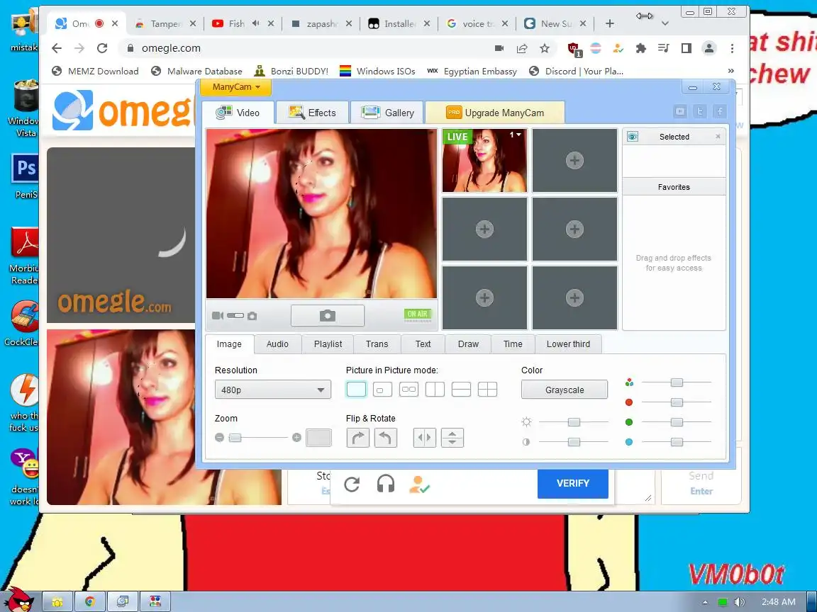This screenshot has width=817, height=612.
Task: Zoom in with the plus icon
Action: [x=296, y=438]
